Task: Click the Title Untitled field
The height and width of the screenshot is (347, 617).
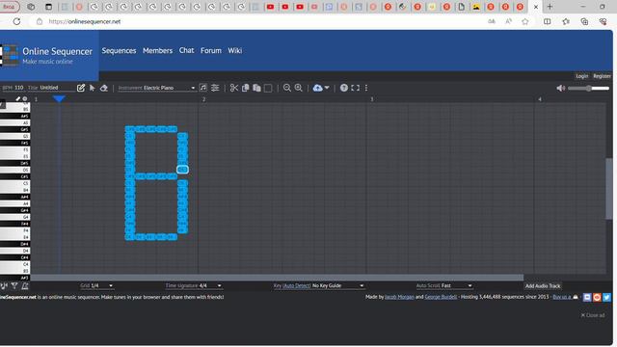Action: 50,88
